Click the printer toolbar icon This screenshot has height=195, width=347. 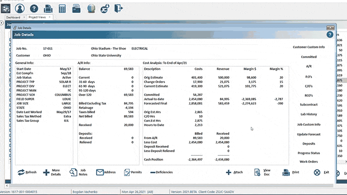coord(48,9)
